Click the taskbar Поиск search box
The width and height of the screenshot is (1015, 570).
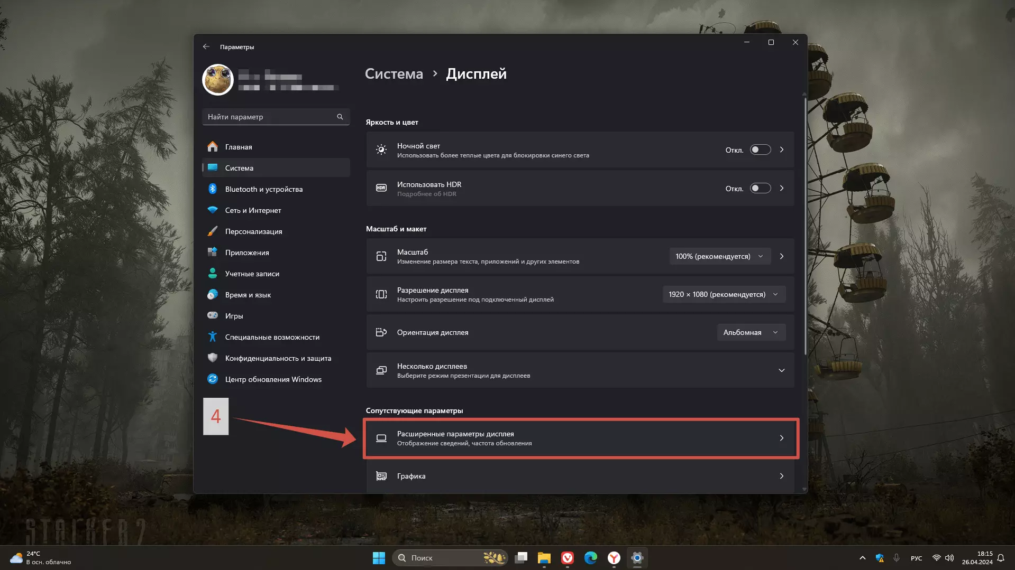pyautogui.click(x=450, y=558)
